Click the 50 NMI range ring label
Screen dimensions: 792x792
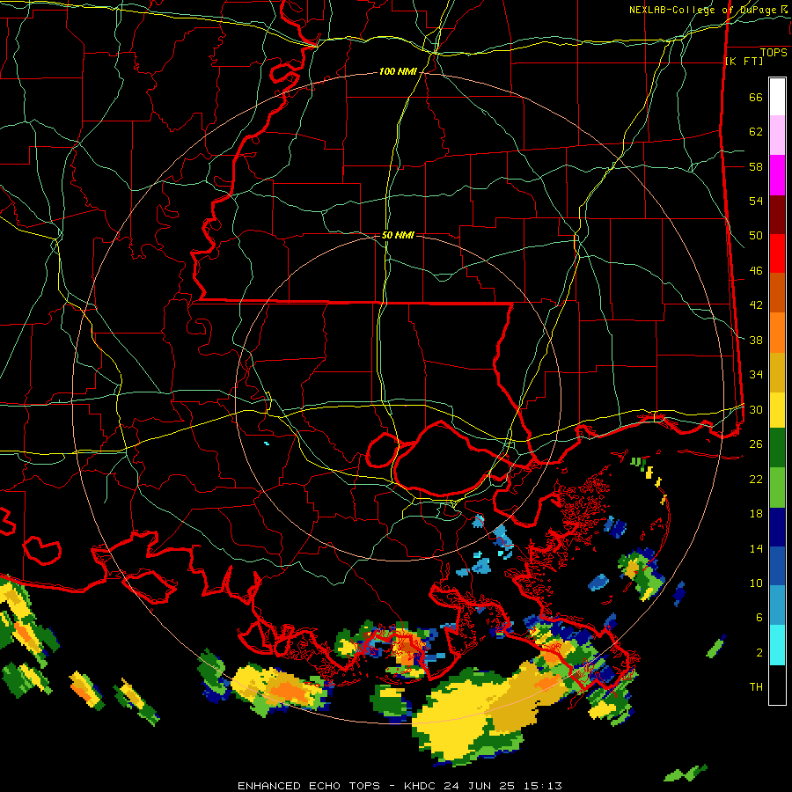coord(398,235)
